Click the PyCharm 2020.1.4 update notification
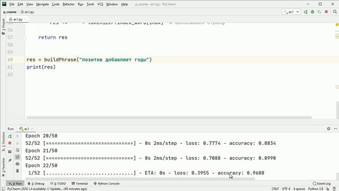 (x=47, y=189)
